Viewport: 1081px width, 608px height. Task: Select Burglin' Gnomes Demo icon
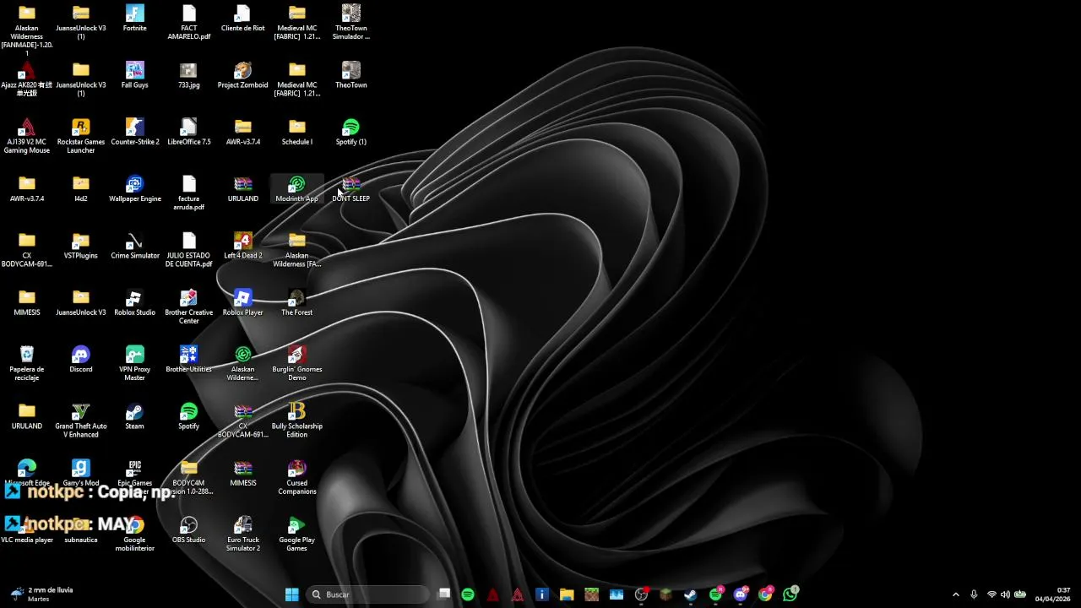[296, 363]
